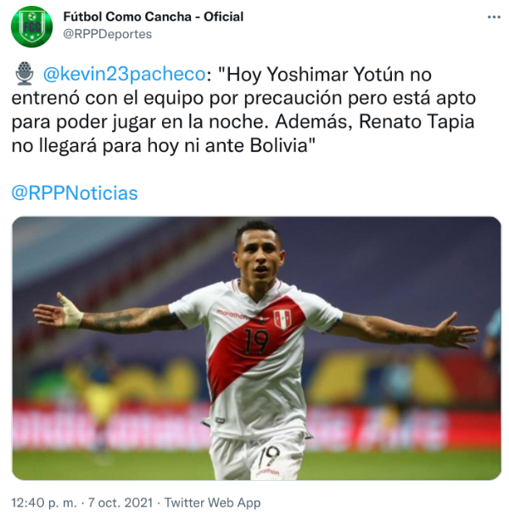Open the tweet photo of the player

[x=256, y=348]
